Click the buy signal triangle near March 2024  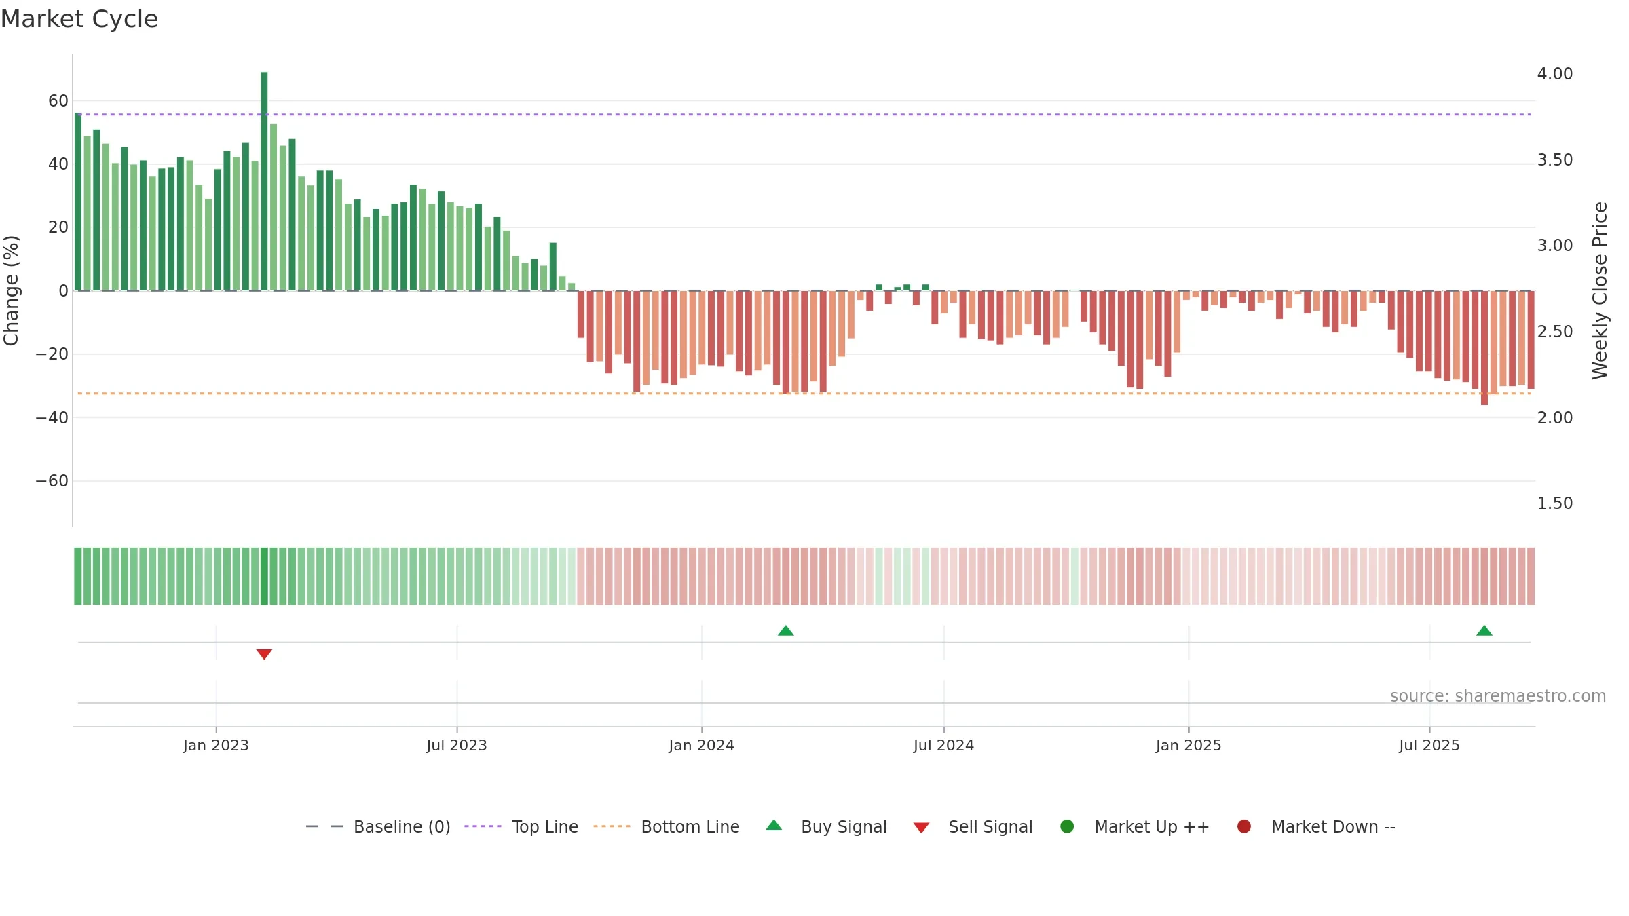pos(785,630)
